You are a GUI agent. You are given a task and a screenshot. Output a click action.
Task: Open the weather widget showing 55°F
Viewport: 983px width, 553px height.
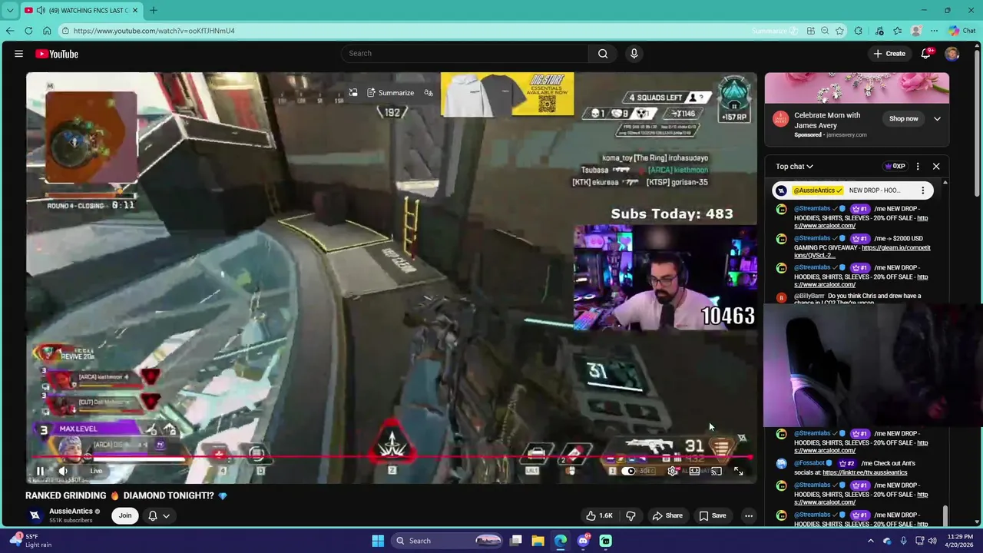[29, 541]
